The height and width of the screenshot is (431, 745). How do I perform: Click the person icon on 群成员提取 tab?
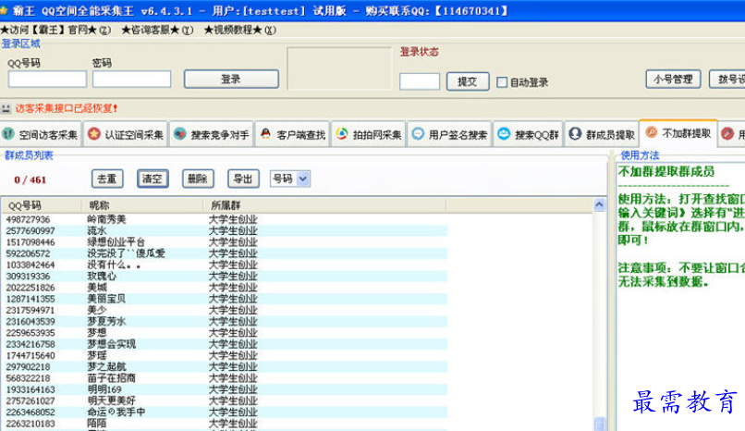(575, 134)
